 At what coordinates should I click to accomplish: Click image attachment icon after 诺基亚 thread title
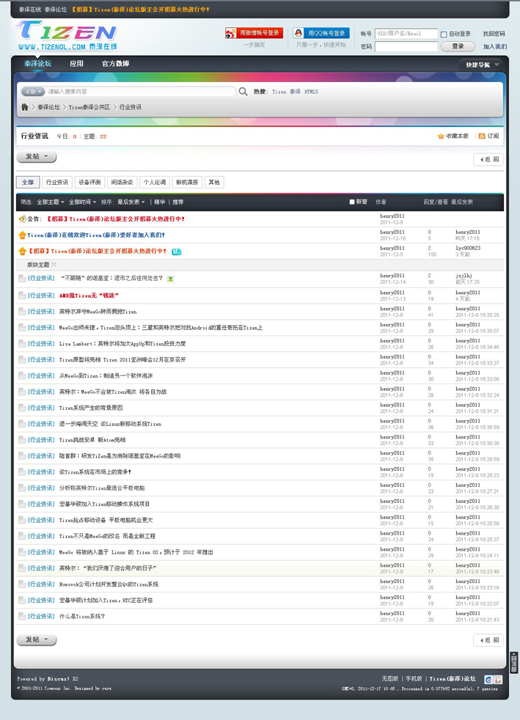point(170,279)
